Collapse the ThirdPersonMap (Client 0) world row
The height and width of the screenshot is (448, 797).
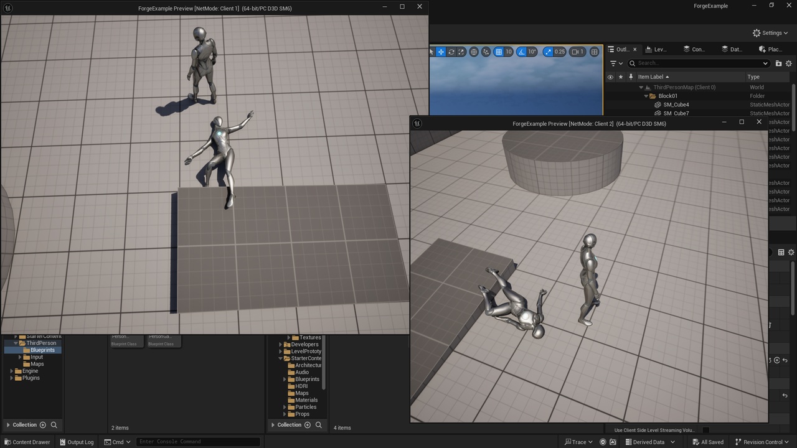coord(641,88)
